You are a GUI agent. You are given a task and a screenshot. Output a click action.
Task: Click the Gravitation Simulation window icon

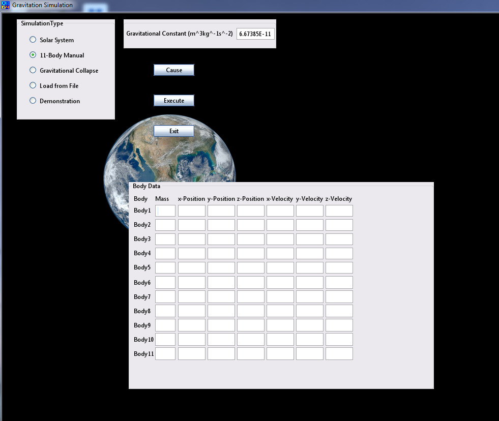6,6
